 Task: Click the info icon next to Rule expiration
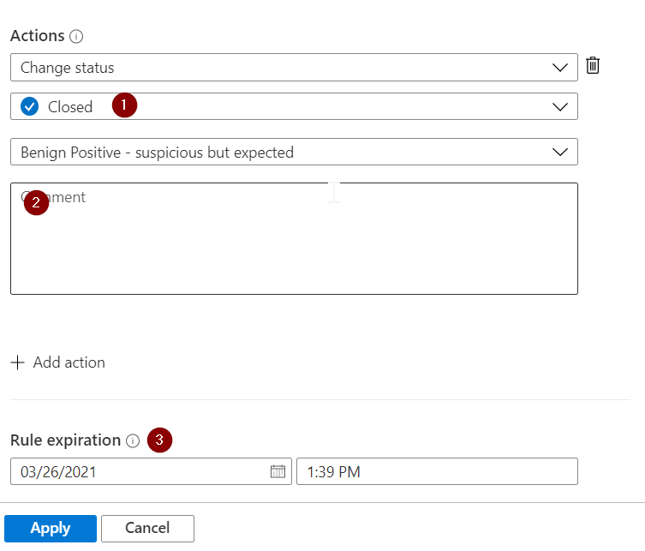133,440
